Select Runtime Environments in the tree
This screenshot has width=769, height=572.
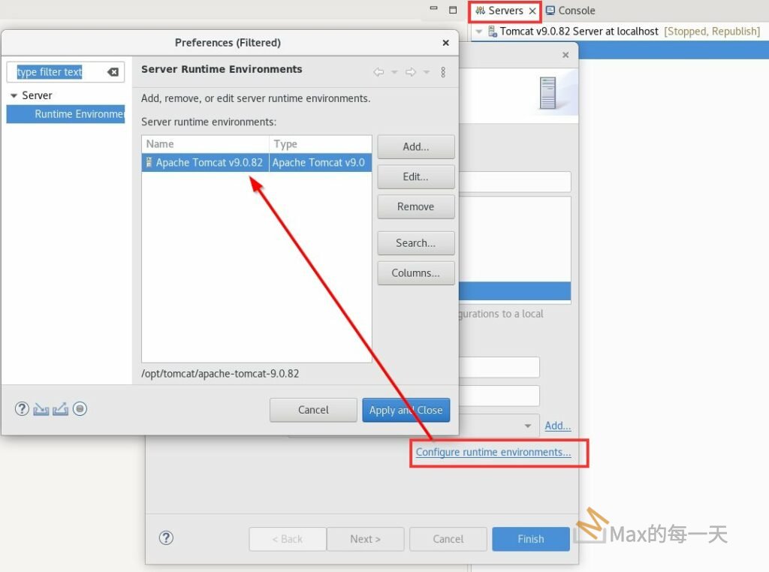click(x=79, y=114)
